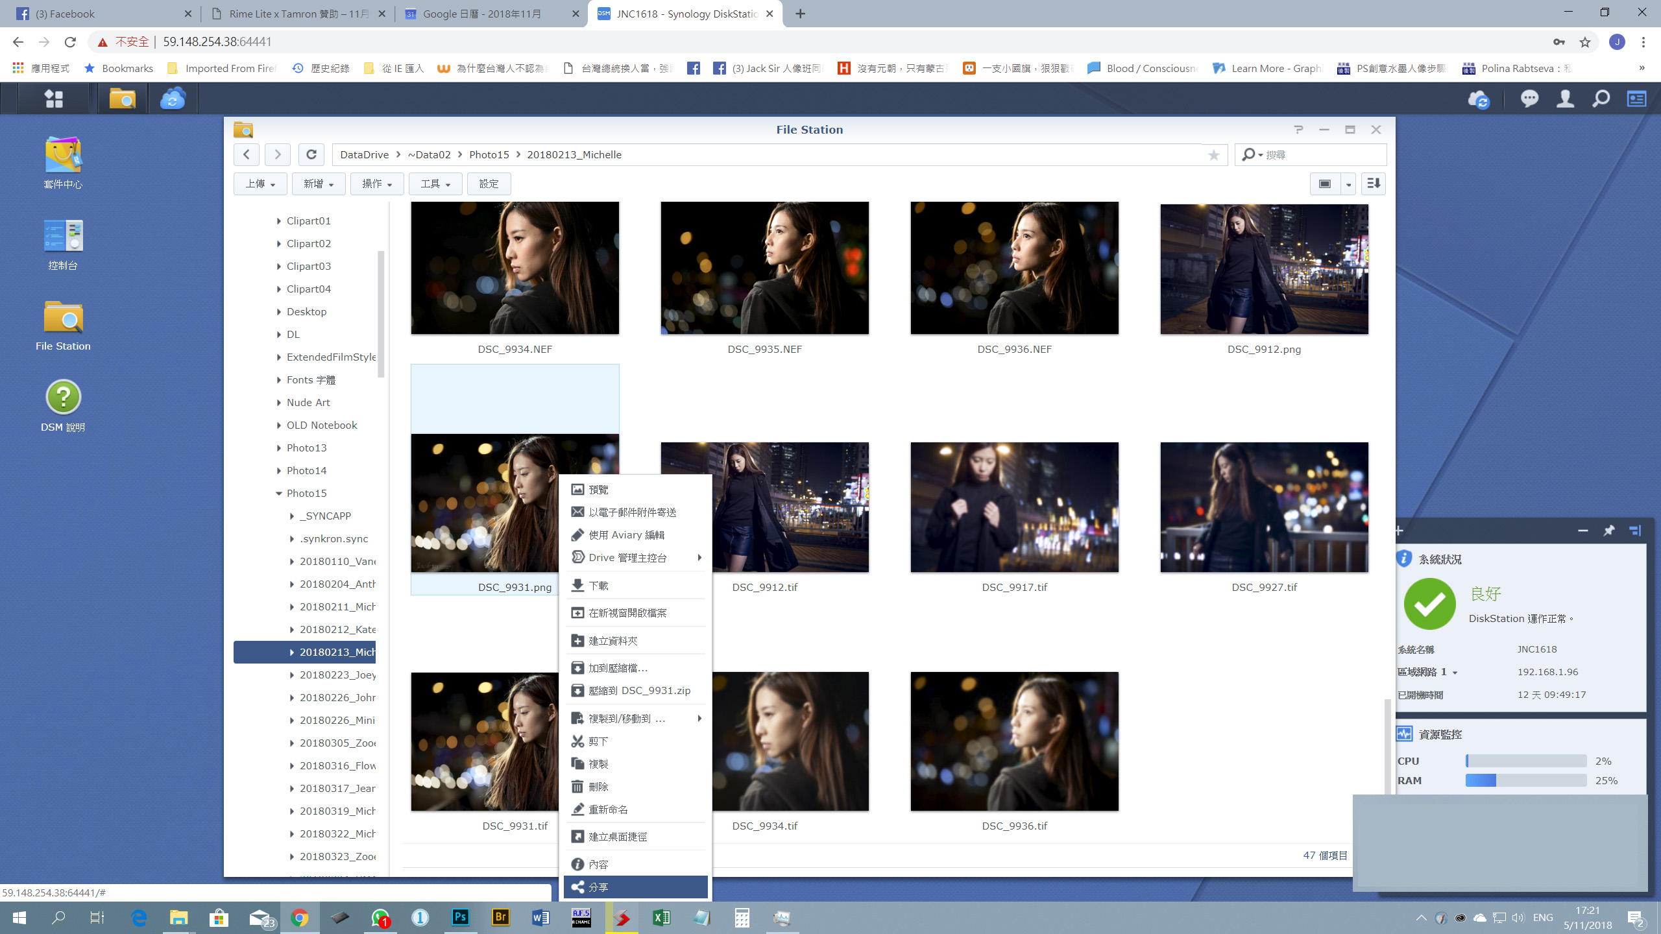
Task: Expand the Clipart01 folder tree node
Action: coord(278,221)
